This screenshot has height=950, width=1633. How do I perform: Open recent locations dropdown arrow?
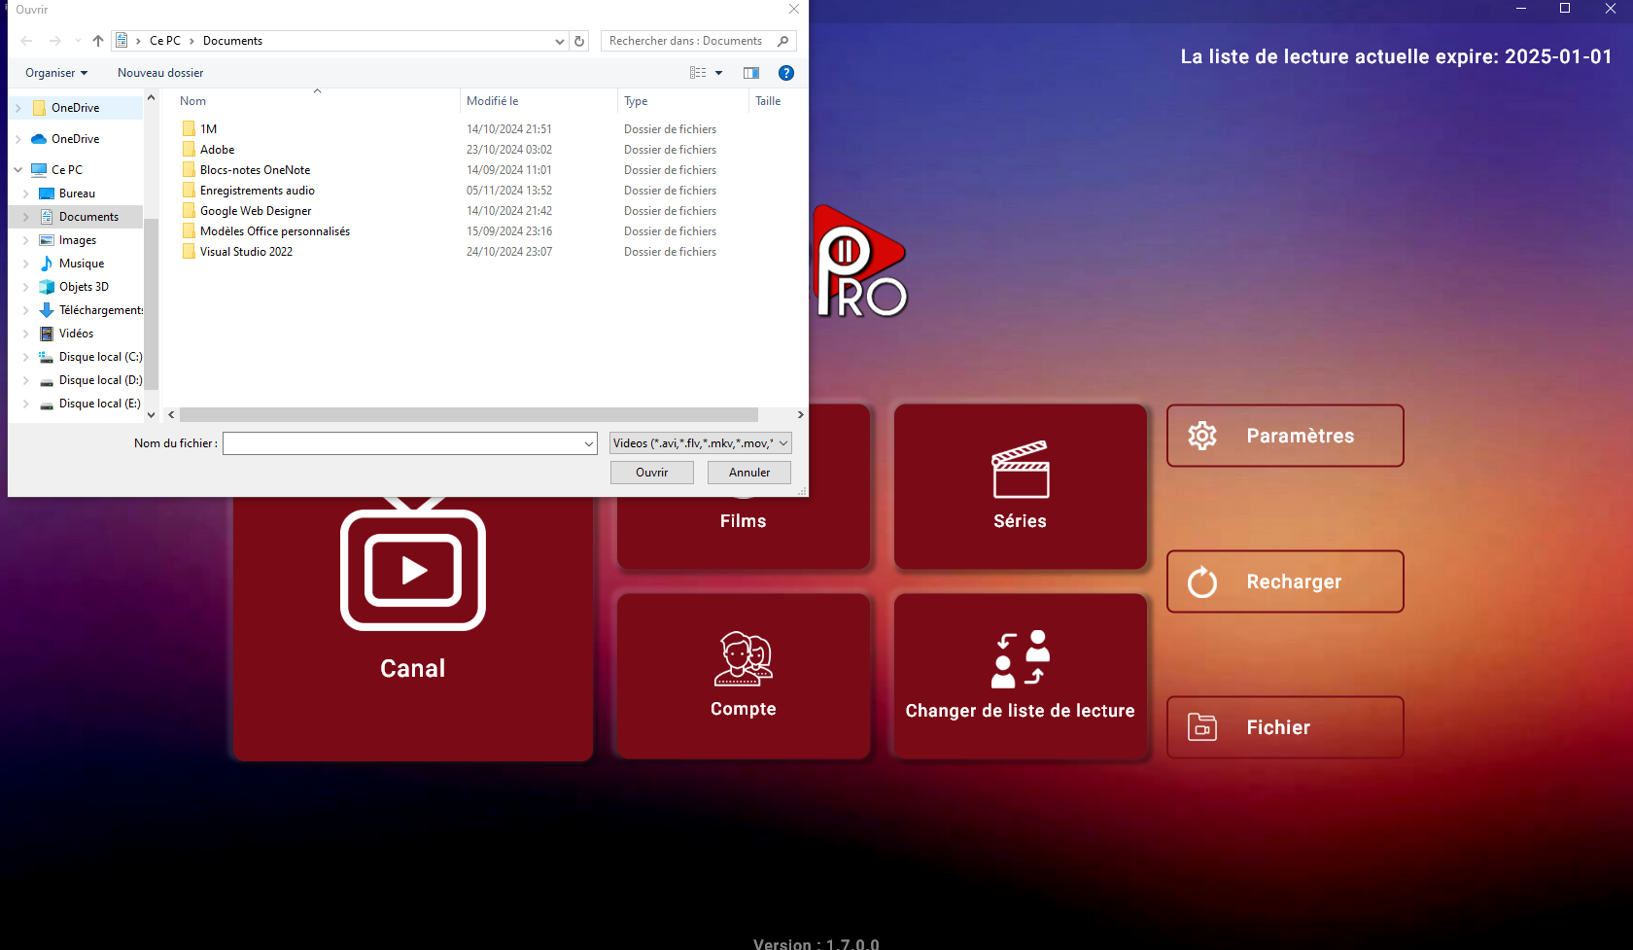click(78, 41)
